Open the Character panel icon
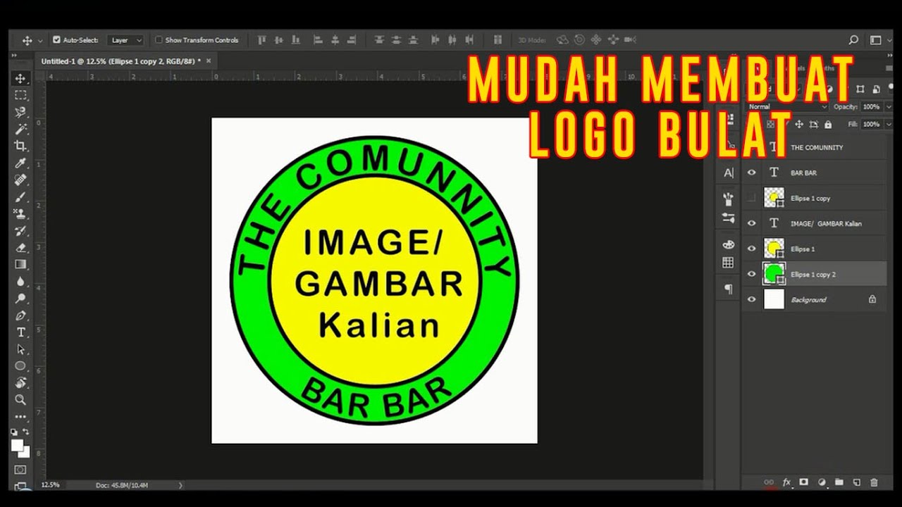This screenshot has width=902, height=507. coord(729,173)
